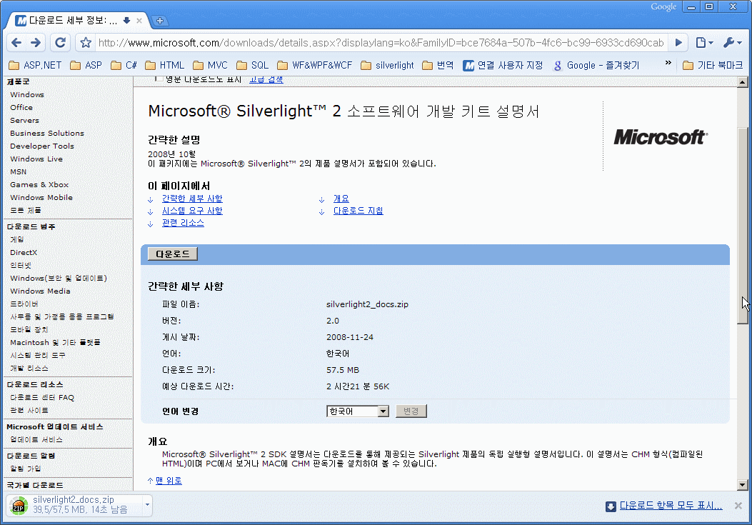Open Games & Xbox sidebar item
Image resolution: width=752 pixels, height=525 pixels.
pyautogui.click(x=39, y=184)
